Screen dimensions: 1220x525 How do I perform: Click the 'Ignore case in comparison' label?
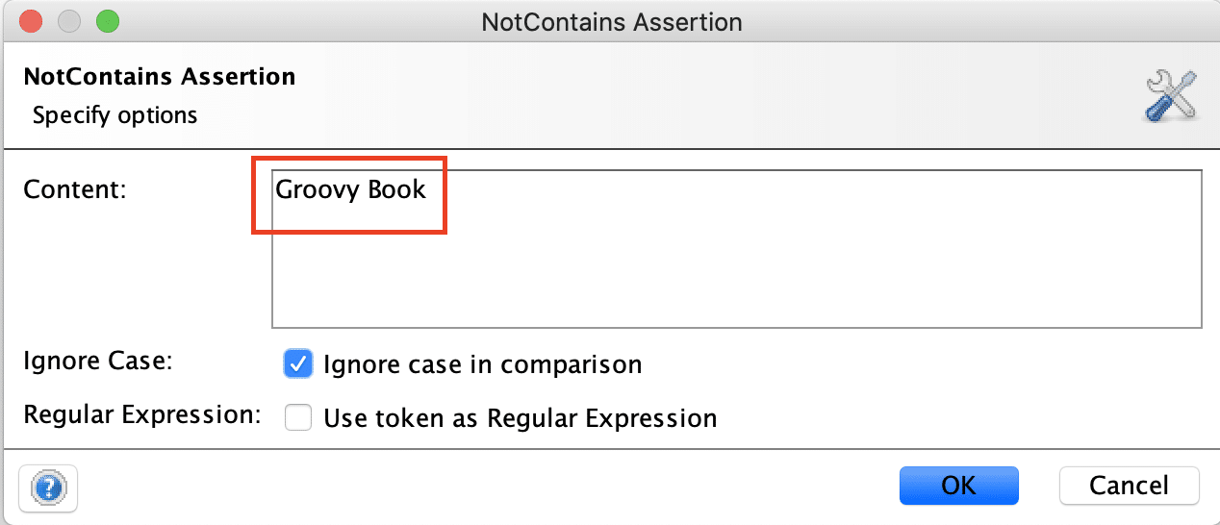482,365
